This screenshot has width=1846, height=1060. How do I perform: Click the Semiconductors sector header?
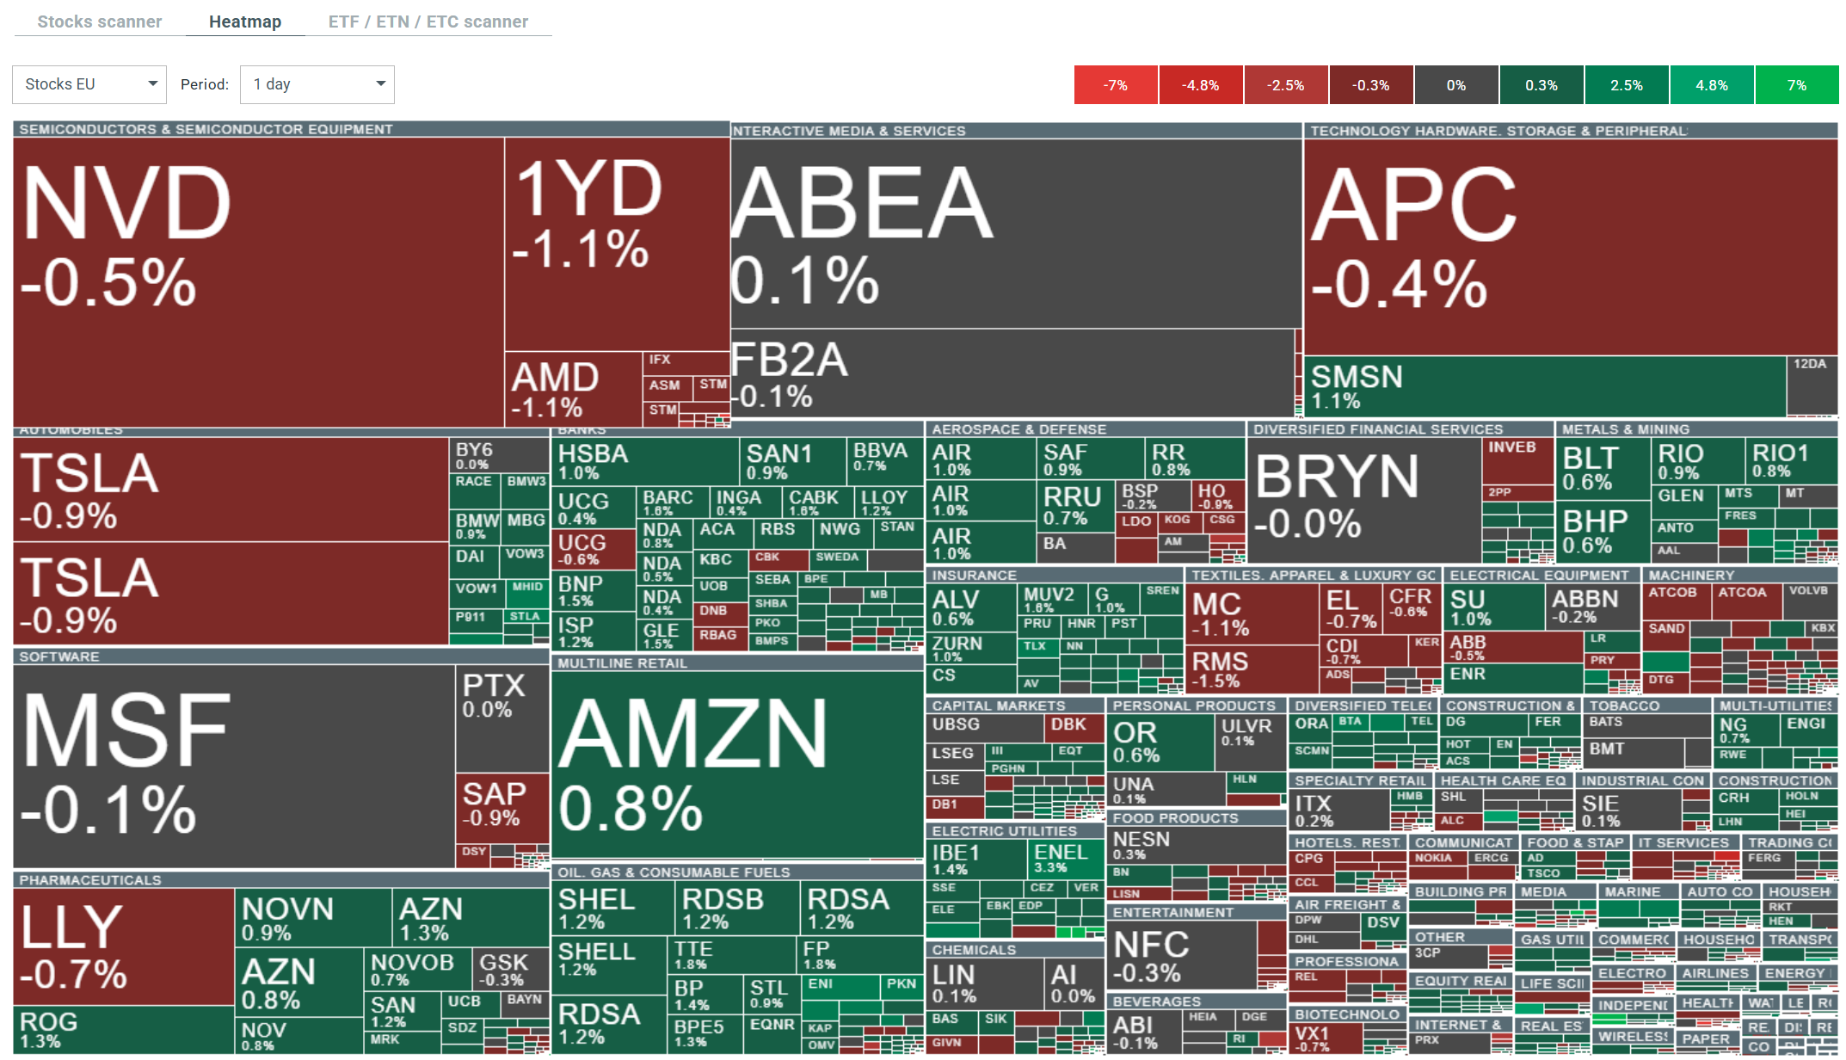206,129
